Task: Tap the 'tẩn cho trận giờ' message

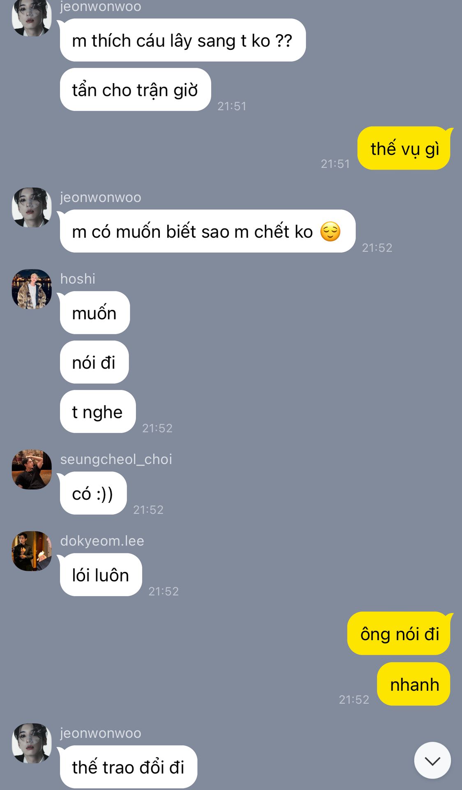Action: point(135,90)
